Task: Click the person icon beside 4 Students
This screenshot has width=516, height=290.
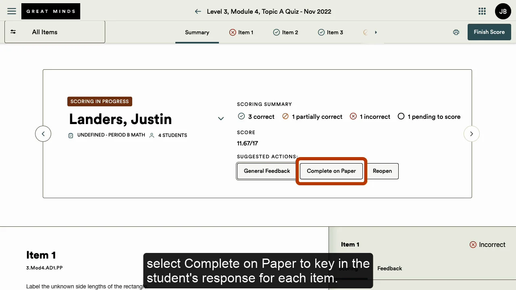Action: pos(152,135)
